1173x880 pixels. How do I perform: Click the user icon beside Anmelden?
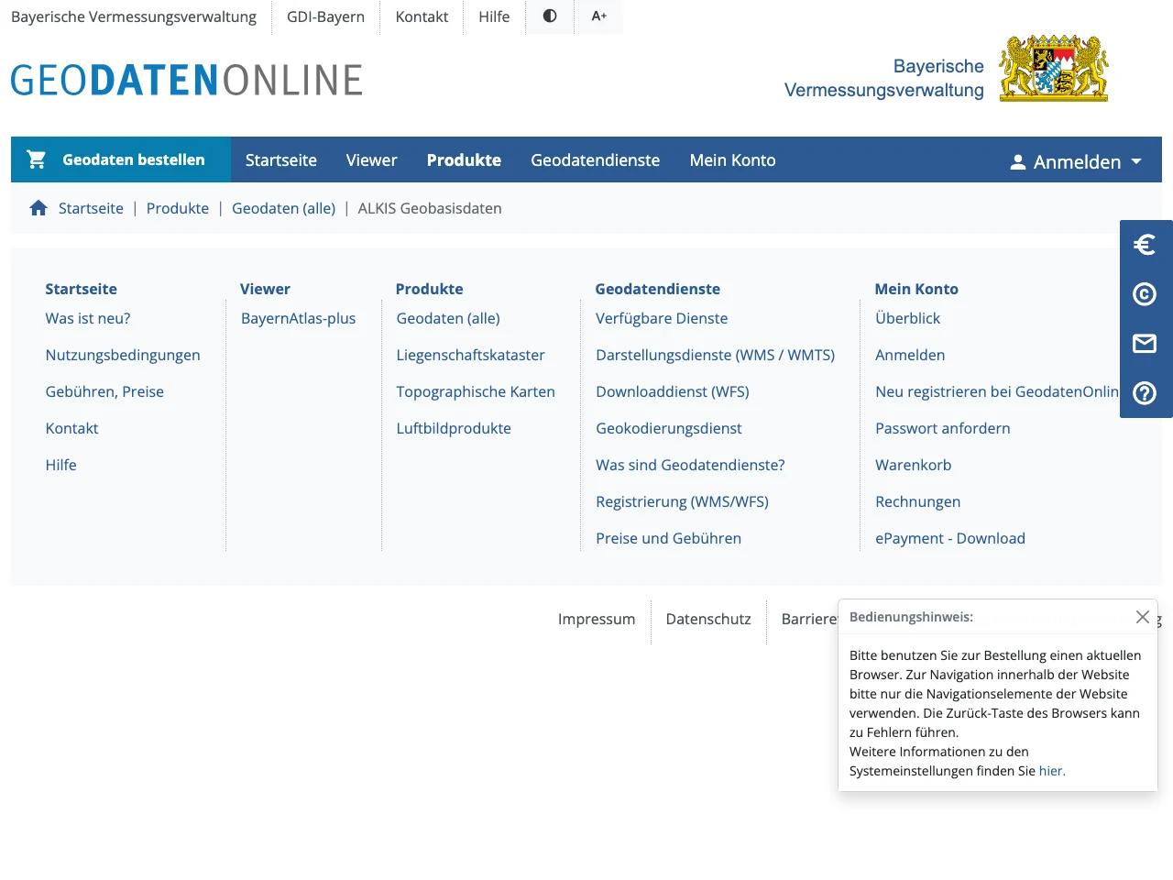coord(1017,162)
